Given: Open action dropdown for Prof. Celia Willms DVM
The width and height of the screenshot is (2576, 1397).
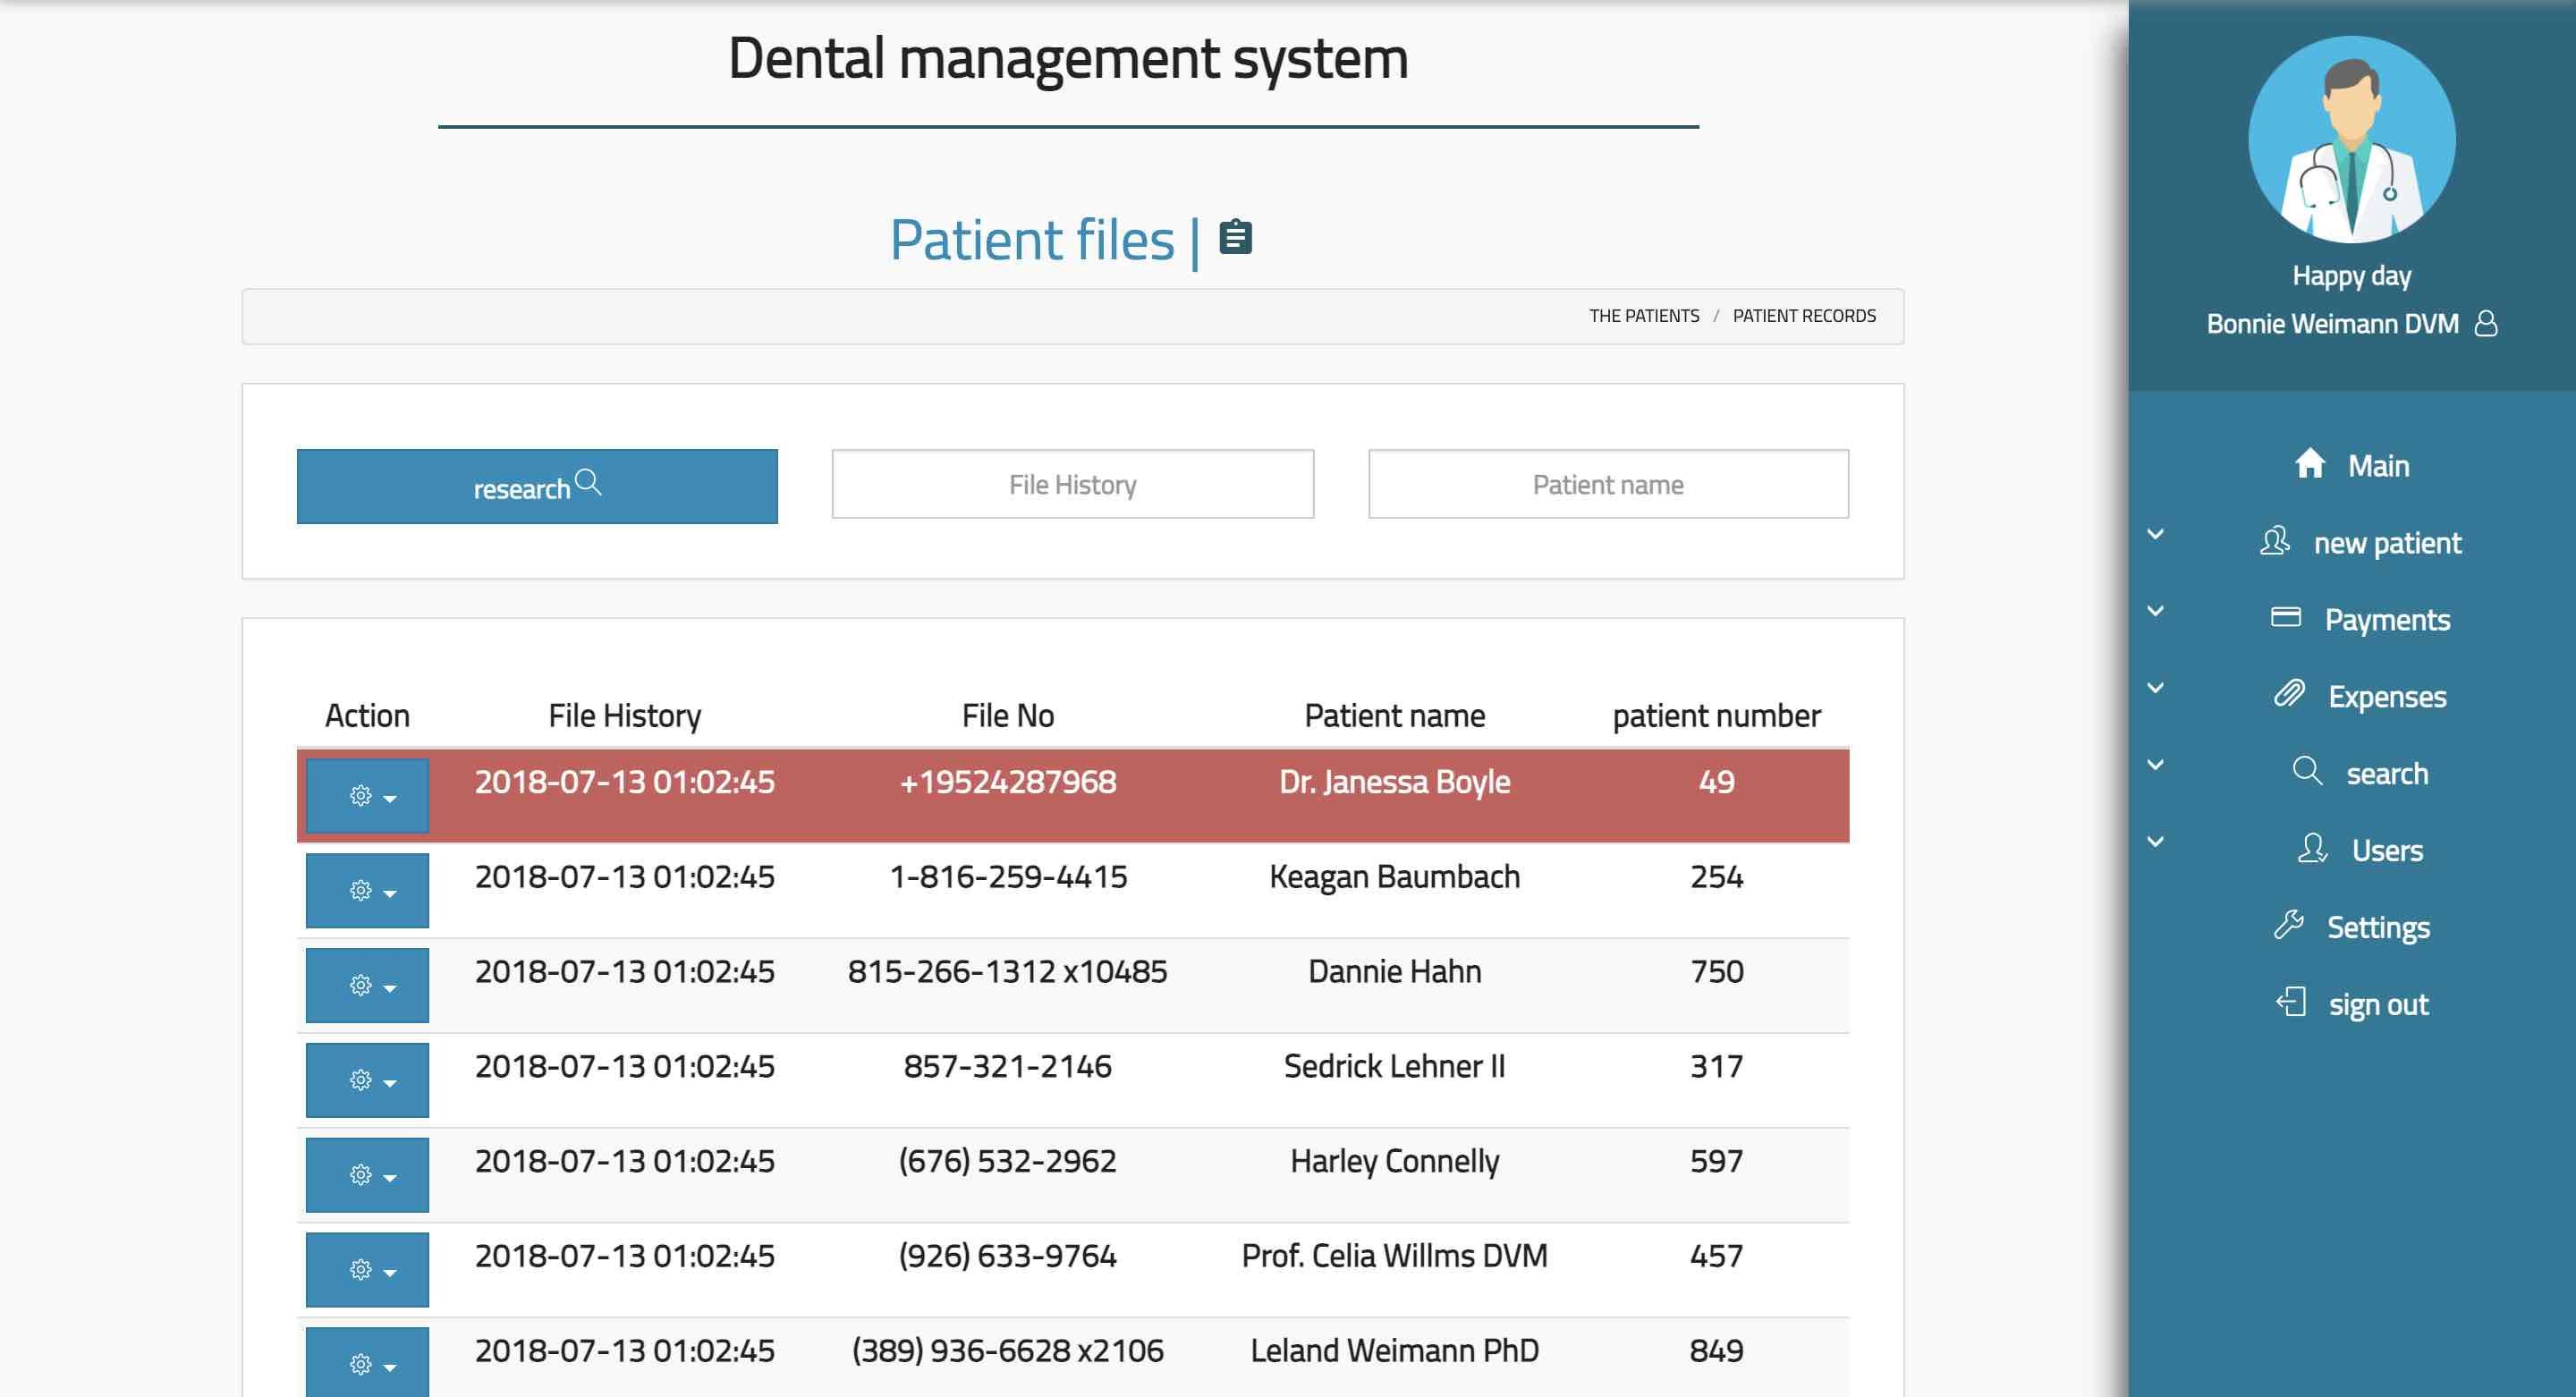Looking at the screenshot, I should 367,1270.
